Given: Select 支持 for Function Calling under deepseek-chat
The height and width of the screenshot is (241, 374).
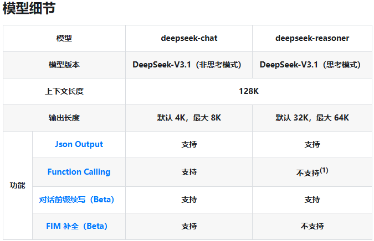Looking at the screenshot, I should (189, 172).
